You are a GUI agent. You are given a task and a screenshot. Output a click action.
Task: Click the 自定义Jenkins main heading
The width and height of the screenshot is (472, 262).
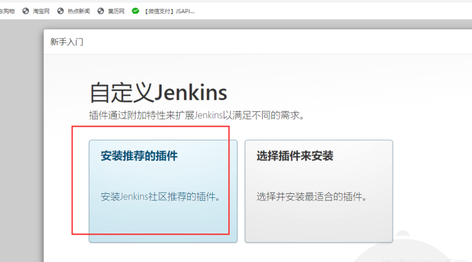(158, 93)
